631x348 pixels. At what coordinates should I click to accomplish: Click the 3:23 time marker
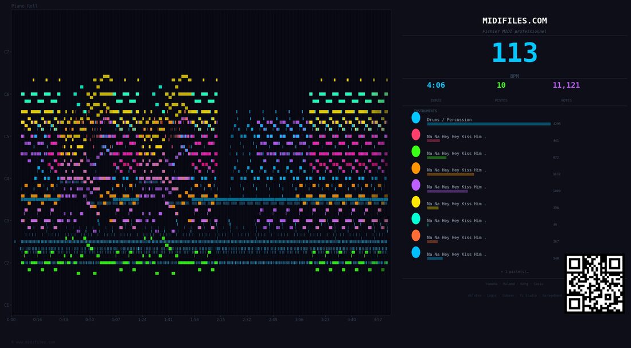(x=325, y=320)
